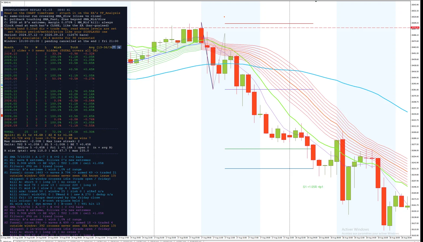Viewport: 423px width, 242px height.
Task: Click the 'Period: 2024.07.12' line
Action: (x=46, y=35)
